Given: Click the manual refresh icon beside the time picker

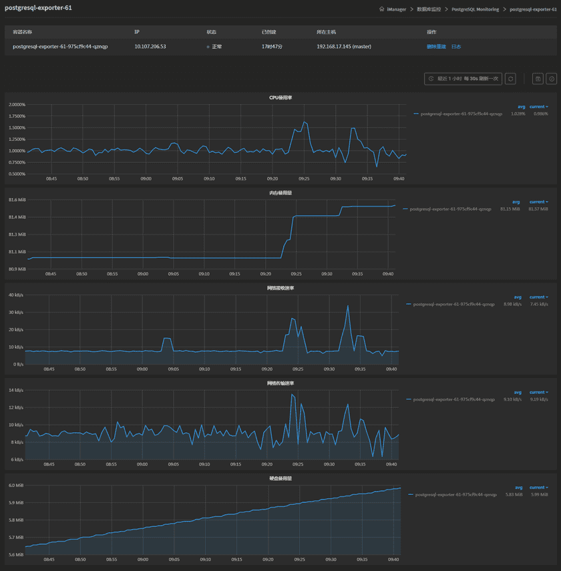Looking at the screenshot, I should (510, 78).
